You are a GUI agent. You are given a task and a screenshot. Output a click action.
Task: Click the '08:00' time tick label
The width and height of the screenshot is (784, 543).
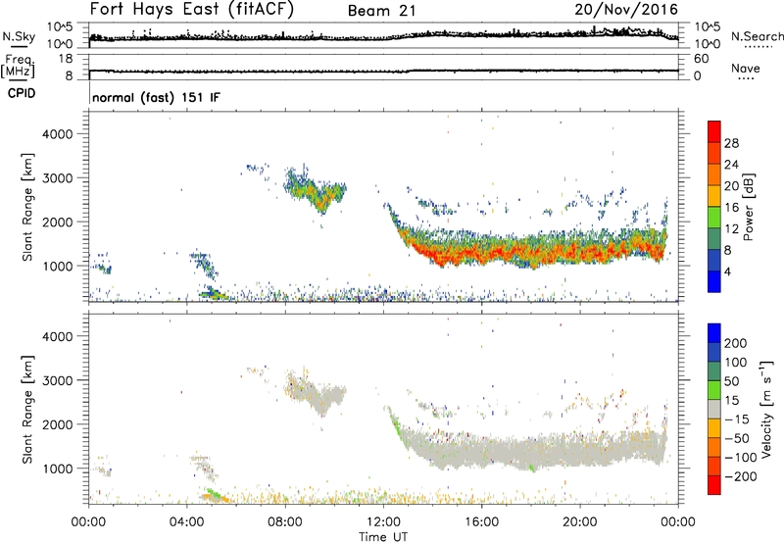(x=285, y=522)
